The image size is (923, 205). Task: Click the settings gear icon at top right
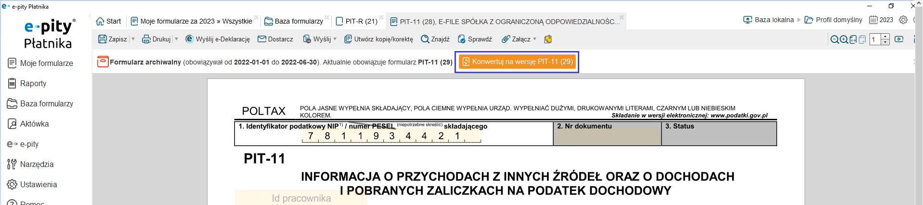pos(903,20)
